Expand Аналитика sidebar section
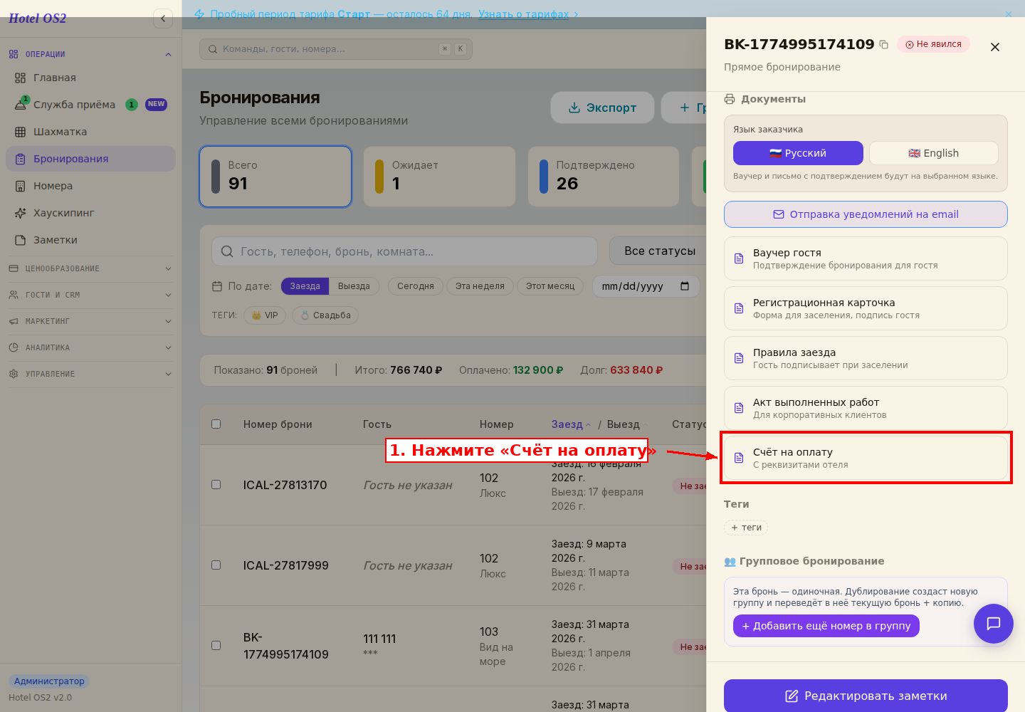This screenshot has height=712, width=1025. [x=90, y=347]
